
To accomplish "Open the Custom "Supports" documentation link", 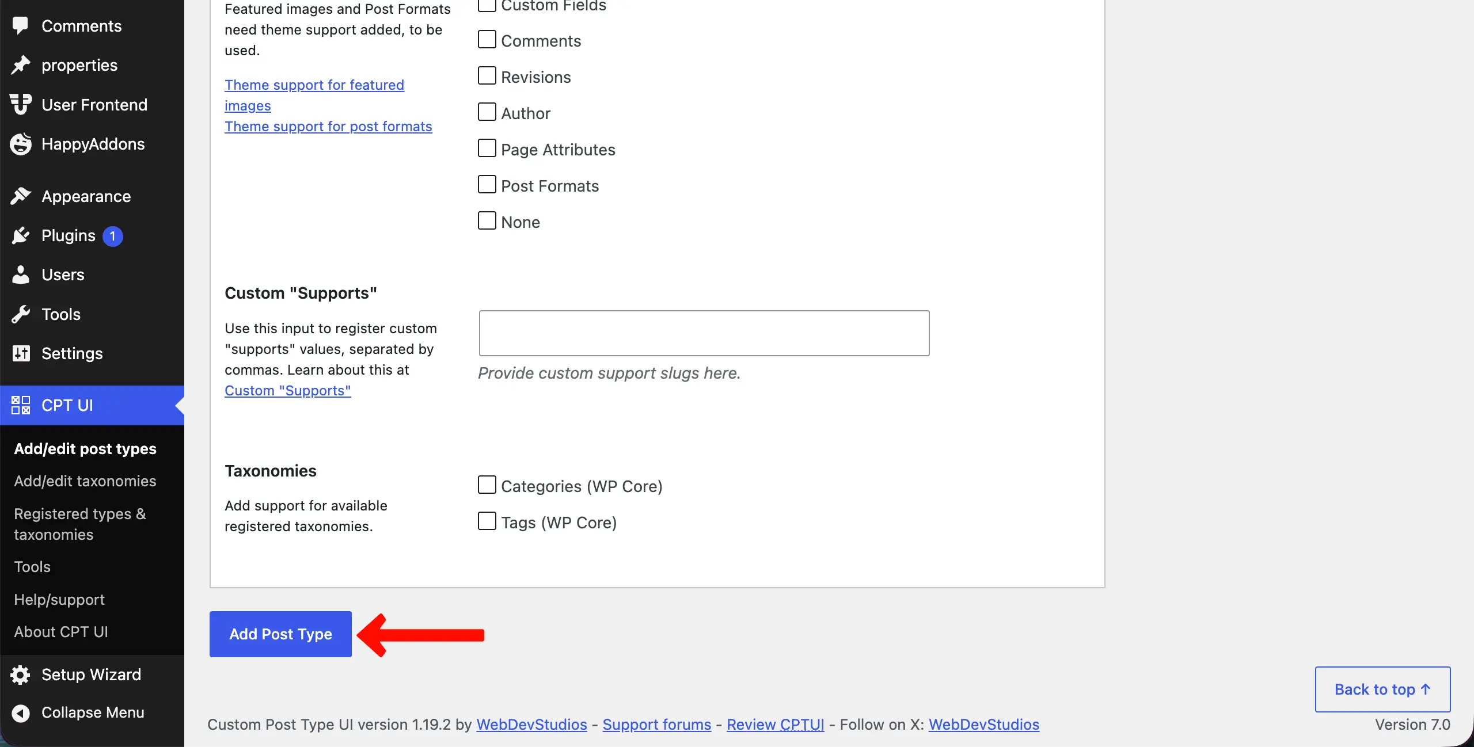I will [x=288, y=391].
